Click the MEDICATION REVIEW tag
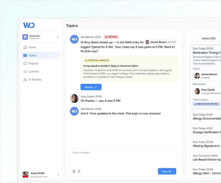Viewport: 221px width, 183px height. (206, 104)
